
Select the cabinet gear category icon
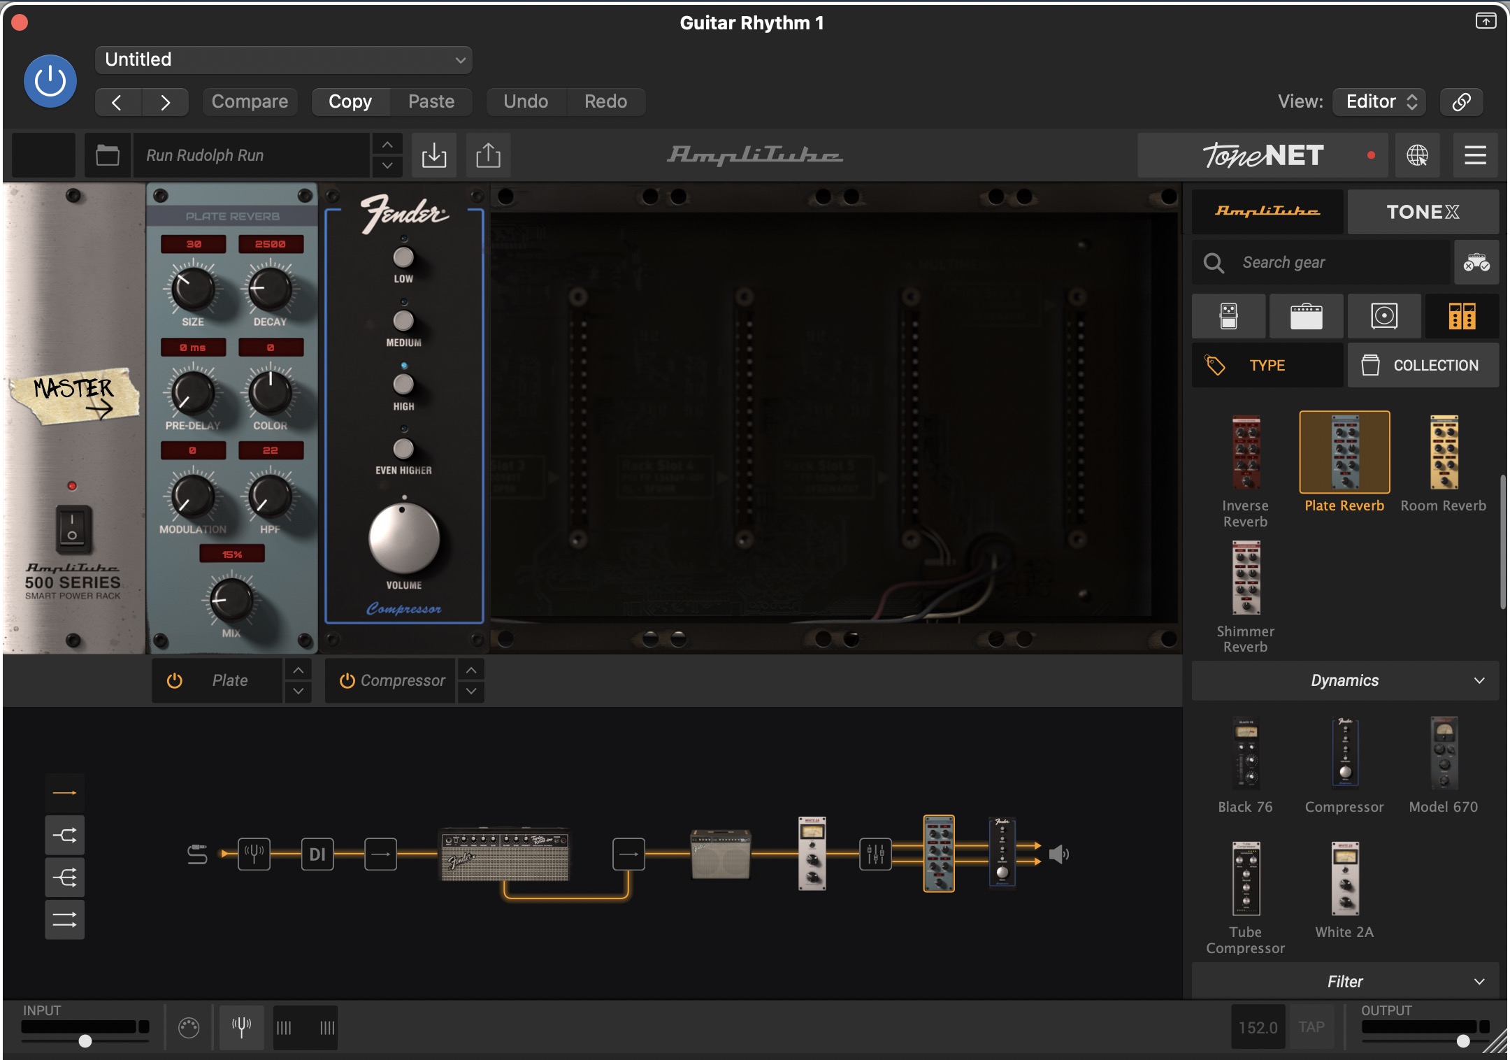1383,316
